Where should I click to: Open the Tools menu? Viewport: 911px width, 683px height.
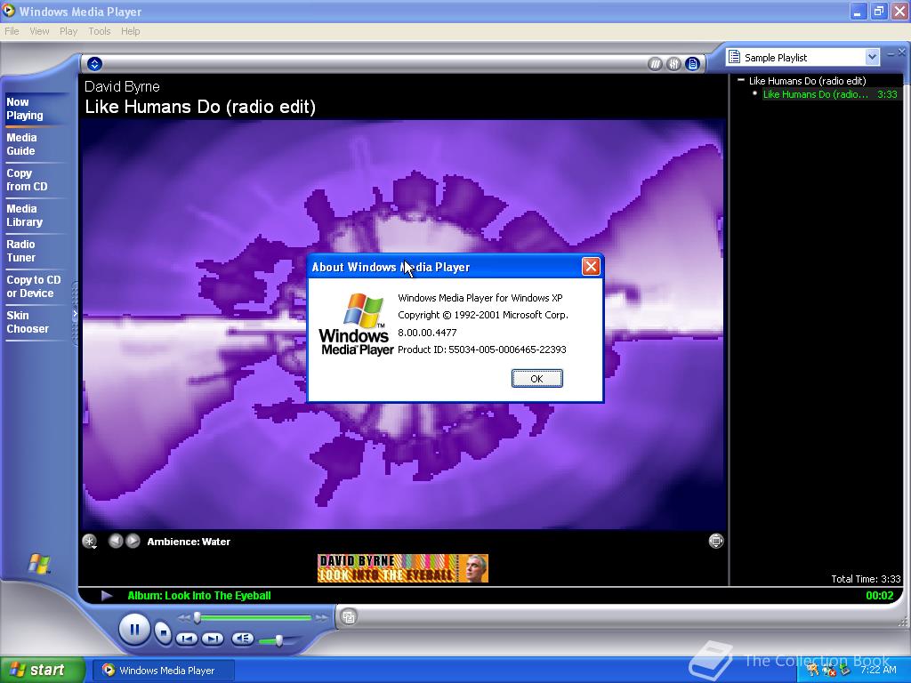coord(100,31)
